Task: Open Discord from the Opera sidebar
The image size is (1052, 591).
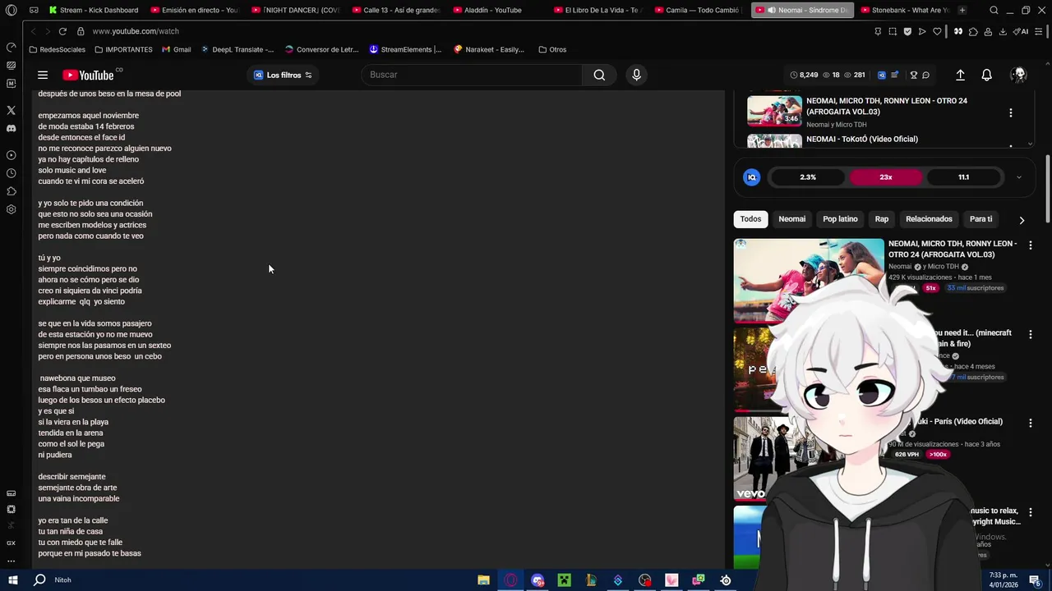Action: tap(11, 129)
